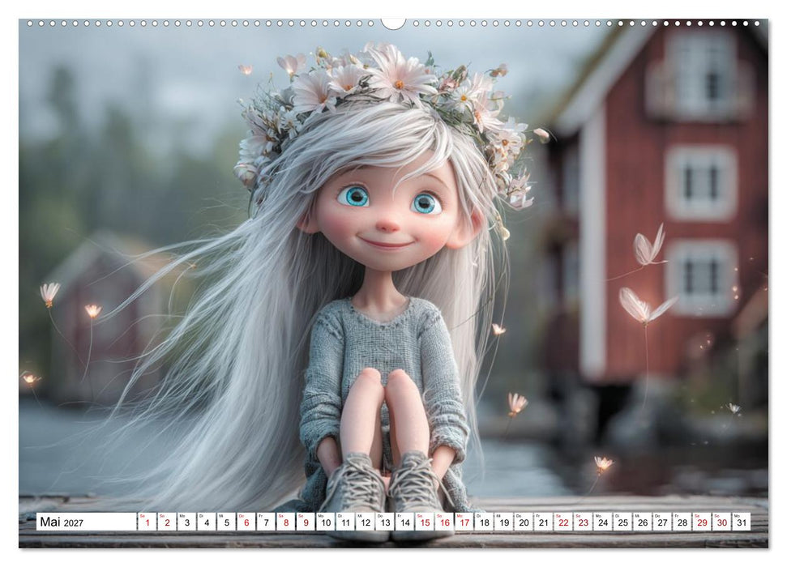Viewport: 787px width, 567px height.
Task: Select day 11 in the calendar strip
Action: tap(345, 522)
